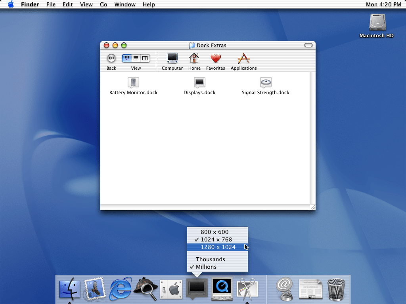Open the Battery Monitor.dock file
The height and width of the screenshot is (304, 406).
click(x=134, y=82)
